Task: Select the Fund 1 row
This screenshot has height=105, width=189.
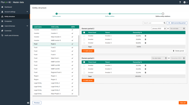Action: (x=55, y=44)
